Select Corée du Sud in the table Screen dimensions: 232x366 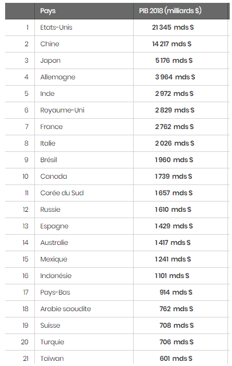(62, 193)
